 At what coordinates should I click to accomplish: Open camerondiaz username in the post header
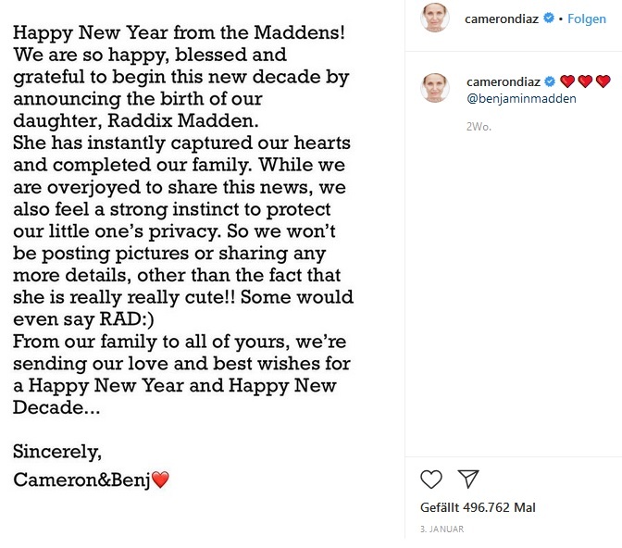coord(502,19)
